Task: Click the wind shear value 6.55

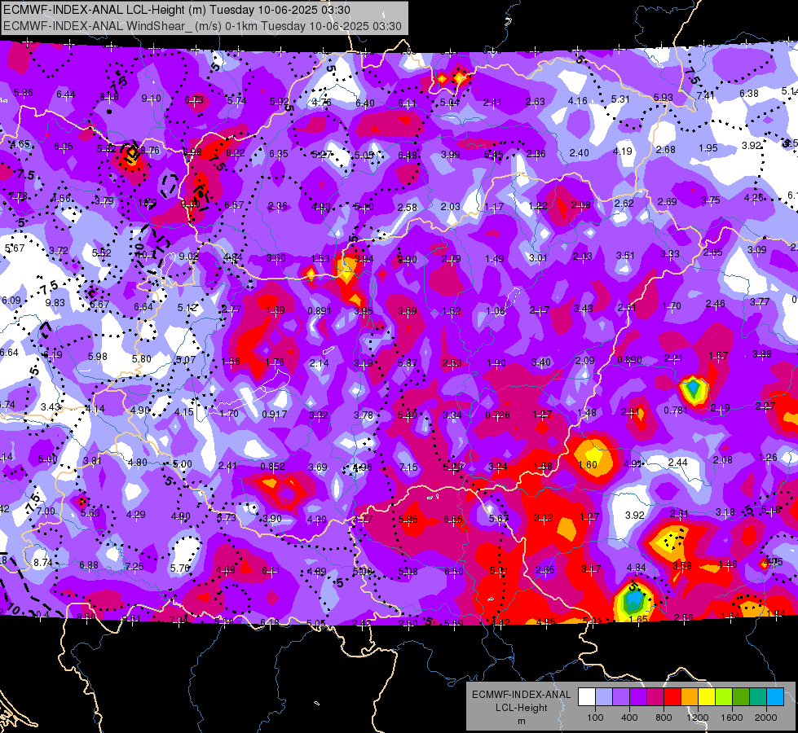Action: click(453, 520)
